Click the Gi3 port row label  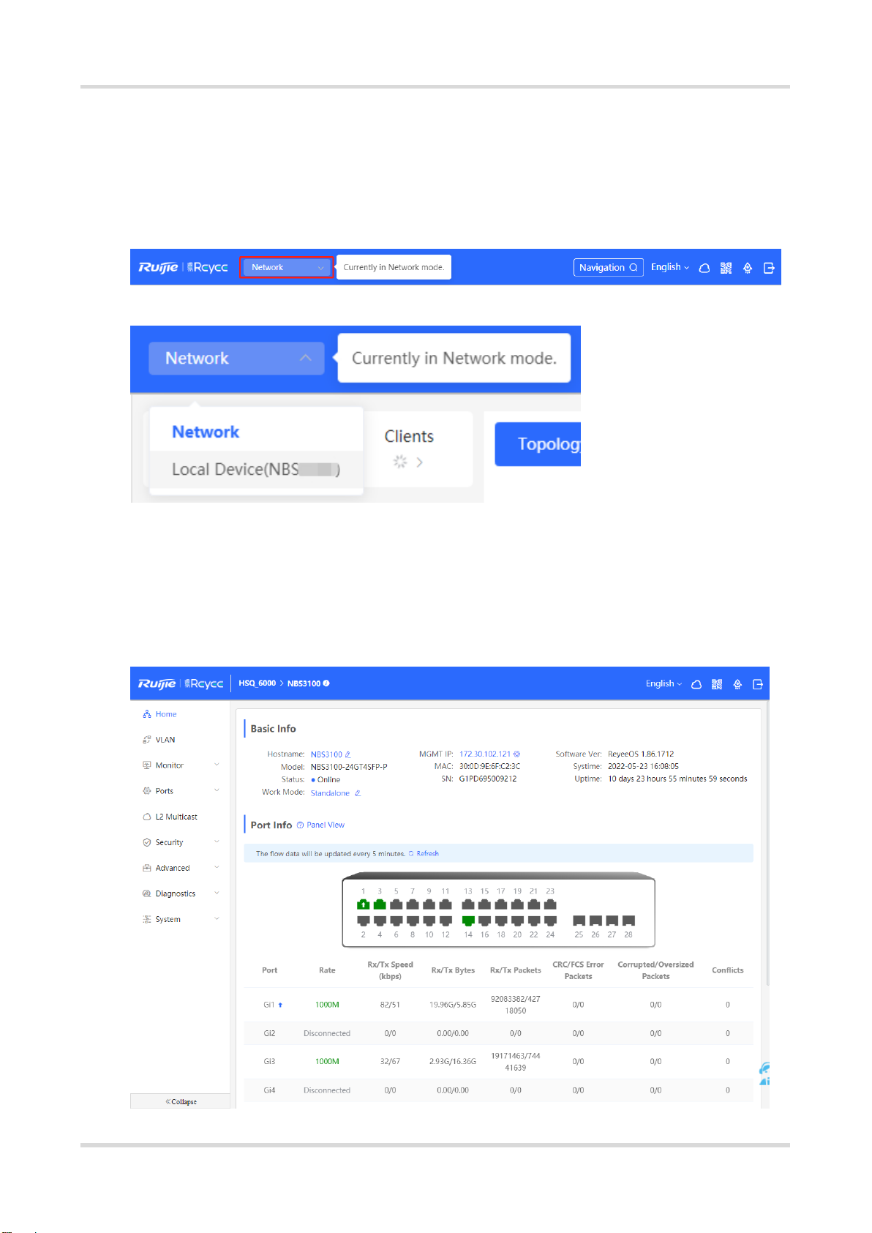coord(269,1061)
